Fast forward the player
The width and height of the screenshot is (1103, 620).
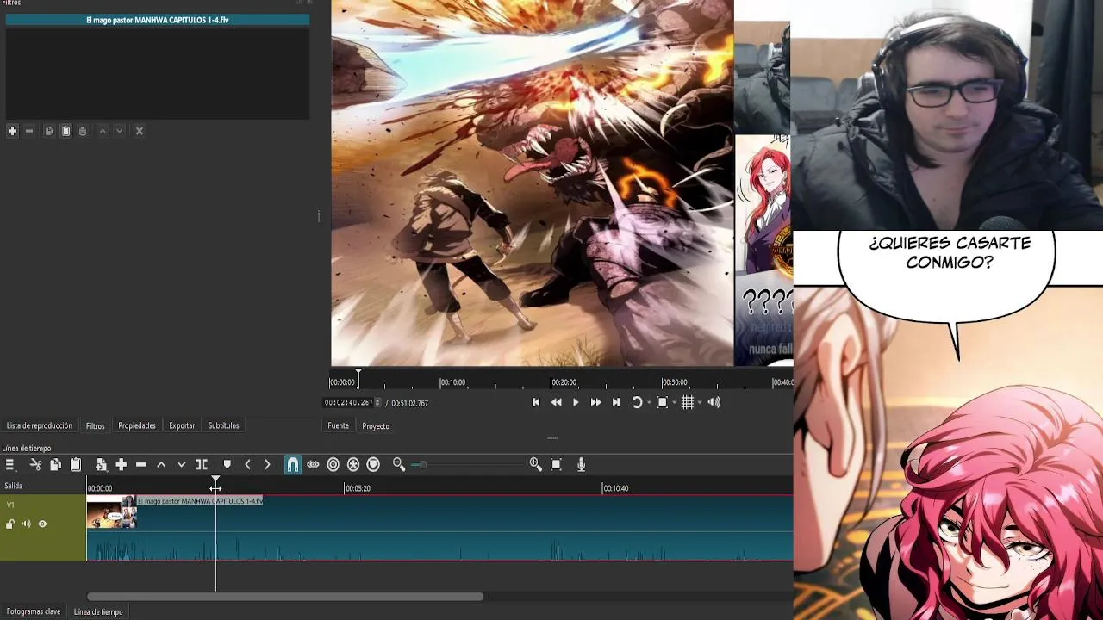tap(595, 402)
